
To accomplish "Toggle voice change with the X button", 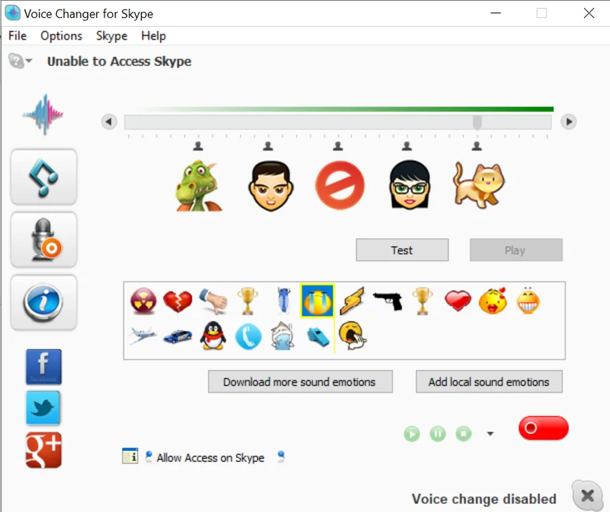I will click(587, 496).
